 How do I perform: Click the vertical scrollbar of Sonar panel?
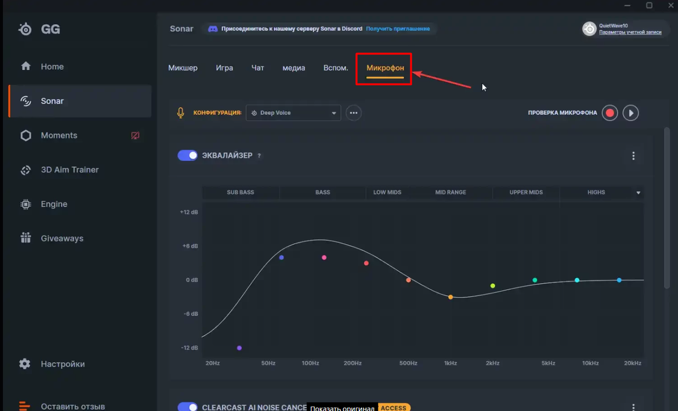pyautogui.click(x=667, y=209)
